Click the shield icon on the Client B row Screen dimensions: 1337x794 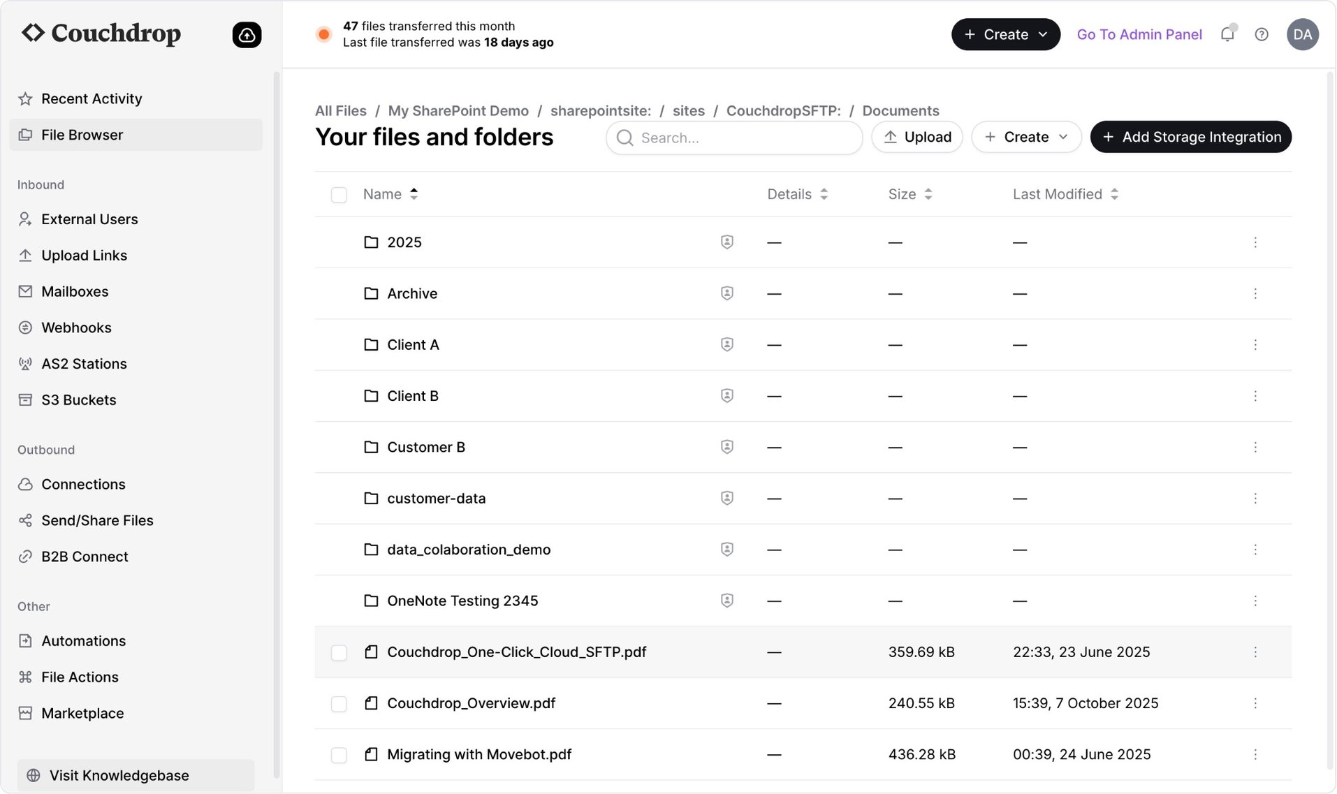[727, 396]
